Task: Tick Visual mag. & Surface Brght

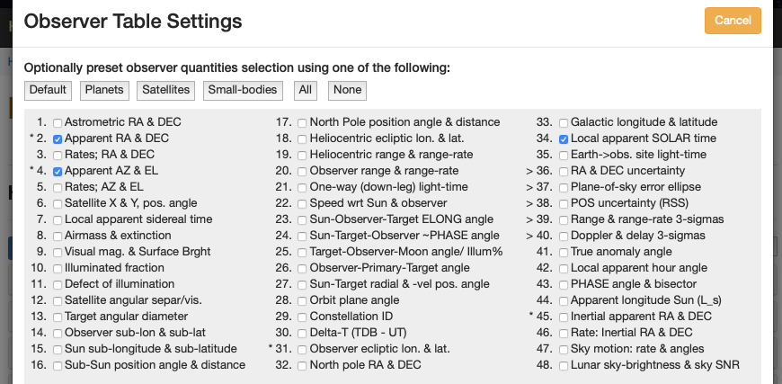Action: (x=58, y=253)
